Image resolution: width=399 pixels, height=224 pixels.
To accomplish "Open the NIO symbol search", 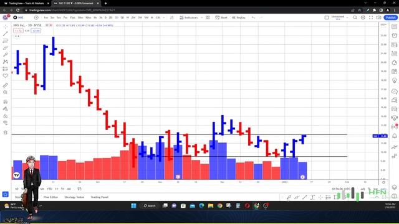I will [19, 17].
